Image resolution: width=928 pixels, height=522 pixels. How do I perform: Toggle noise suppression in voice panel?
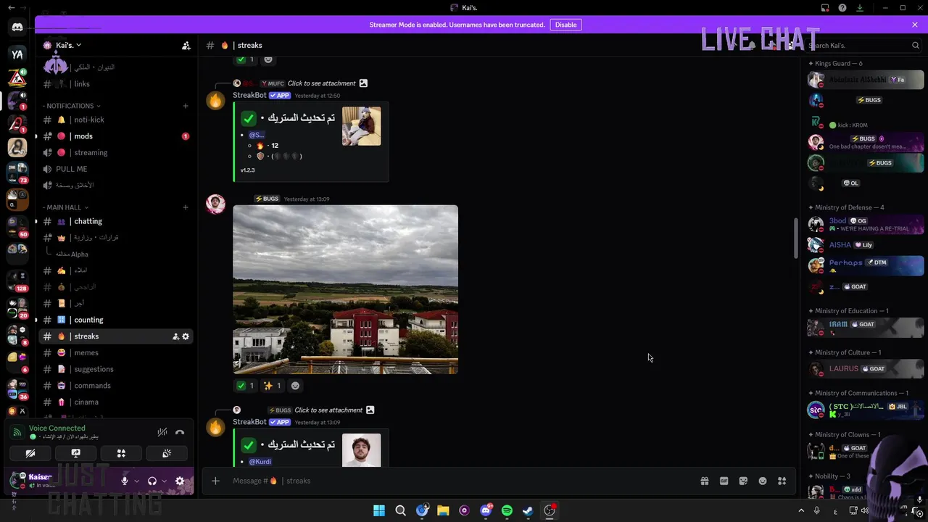click(x=162, y=432)
